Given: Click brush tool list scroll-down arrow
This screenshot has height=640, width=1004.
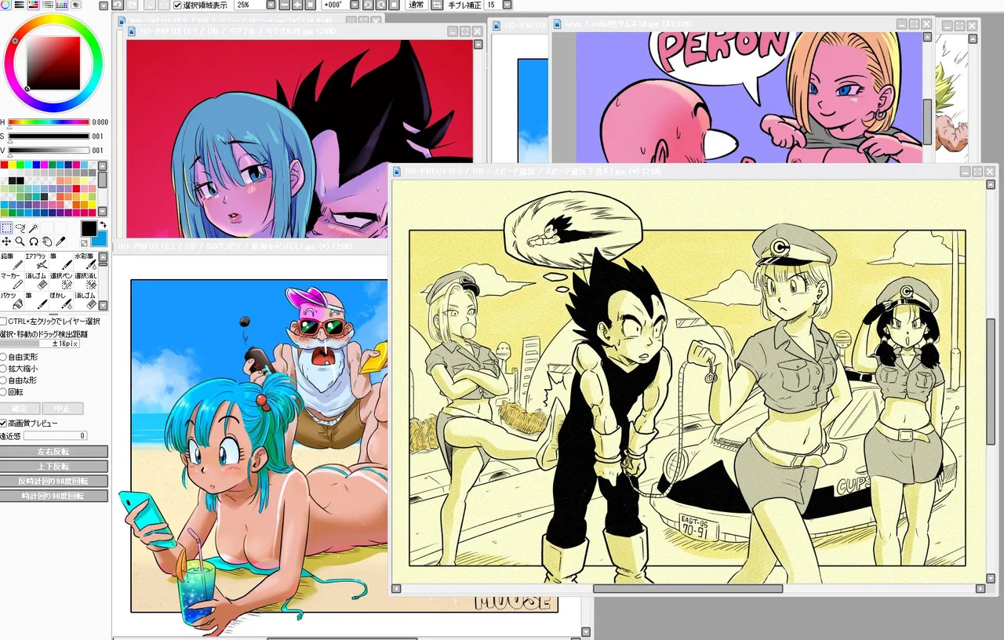Looking at the screenshot, I should pos(103,305).
